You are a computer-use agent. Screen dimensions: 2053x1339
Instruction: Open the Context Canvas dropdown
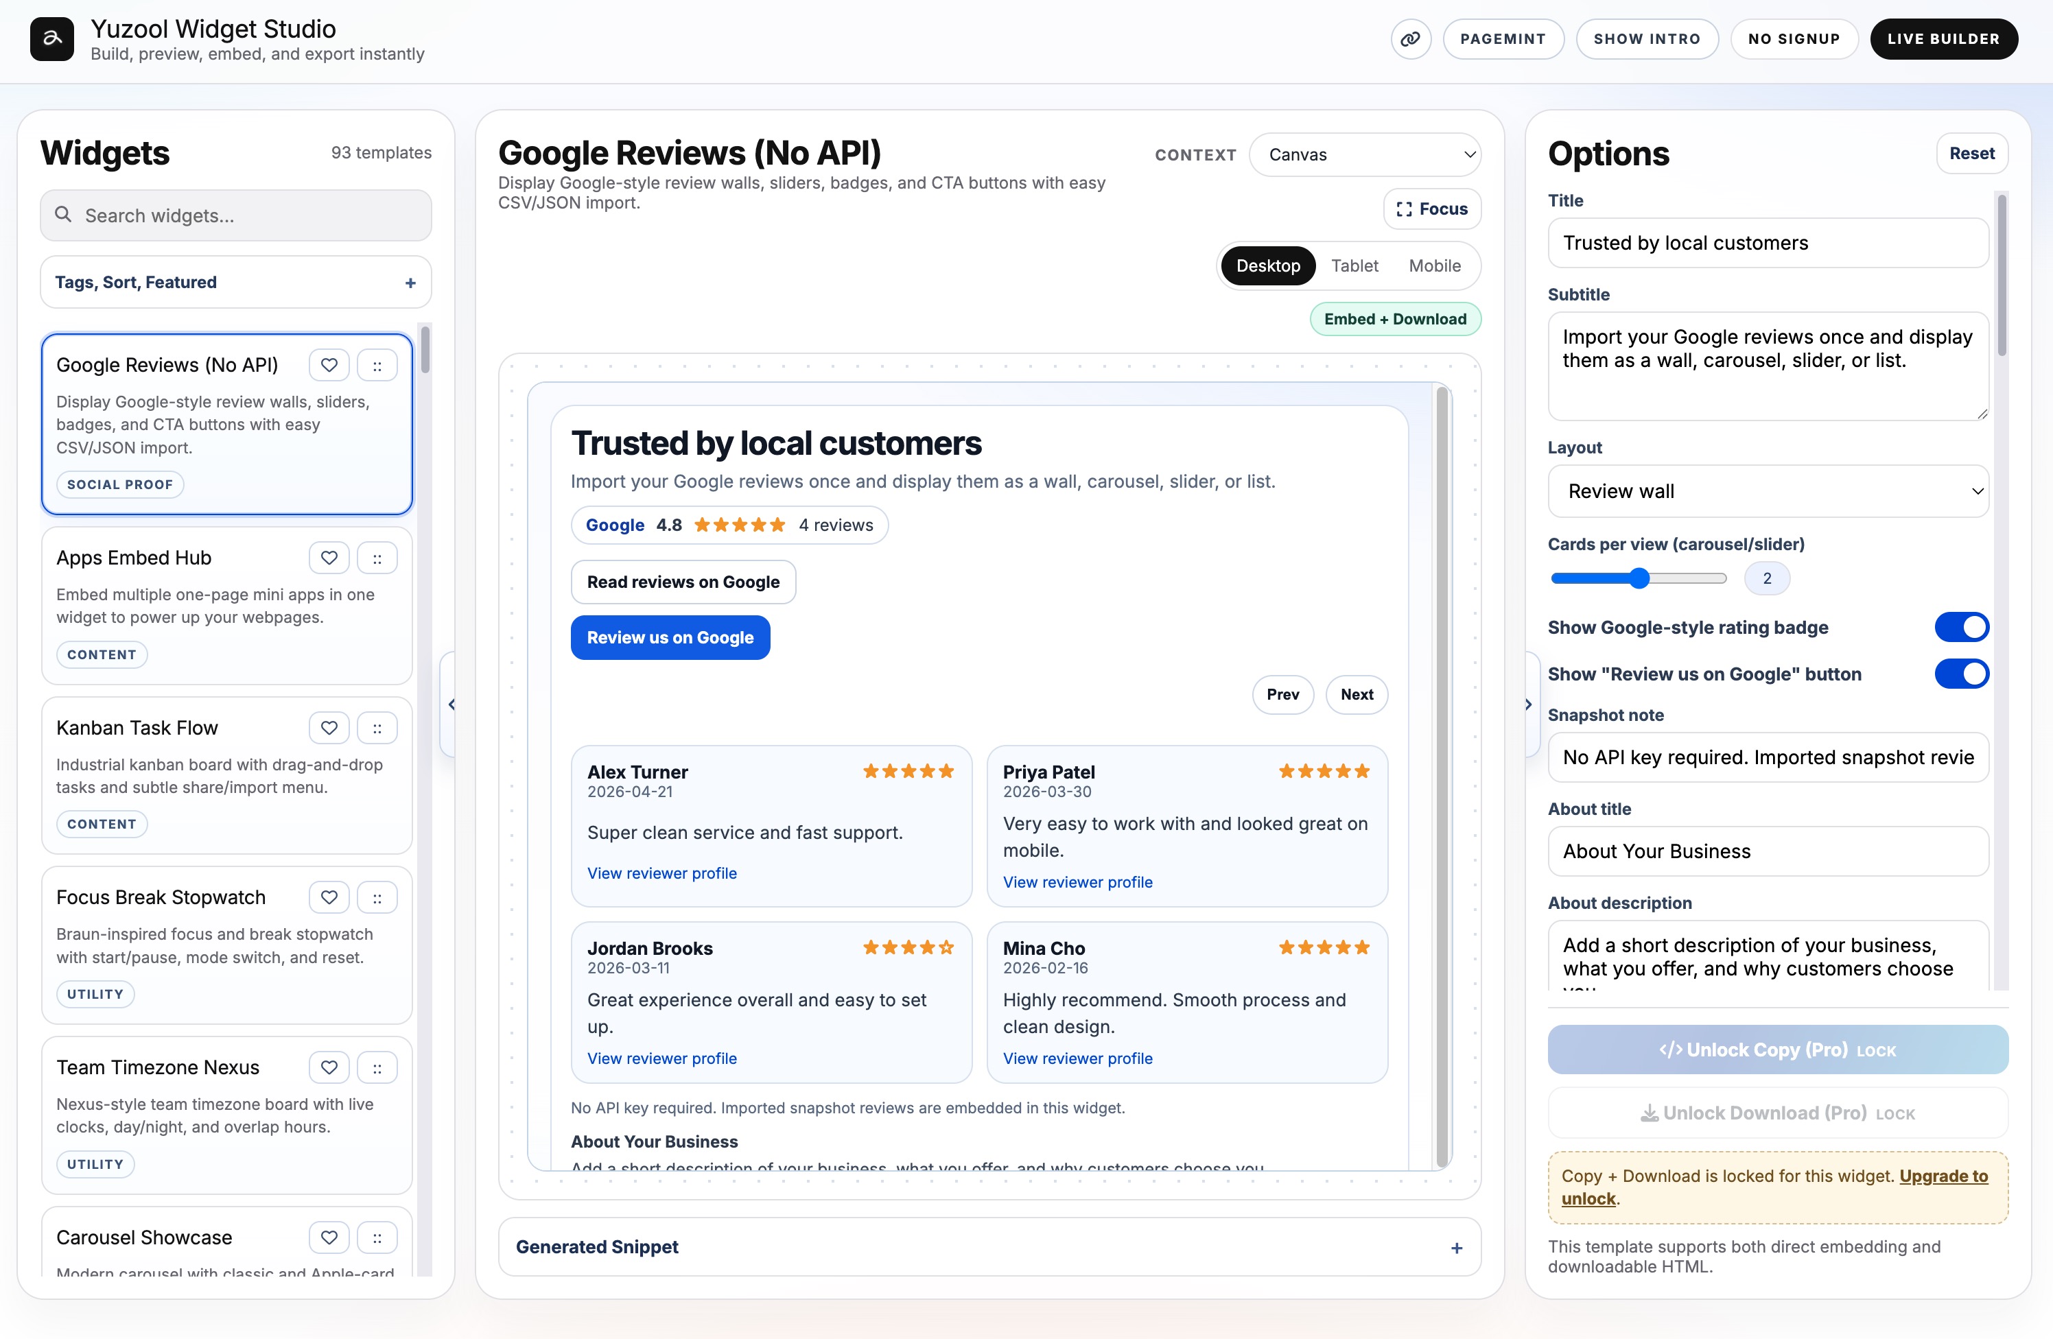click(x=1365, y=154)
